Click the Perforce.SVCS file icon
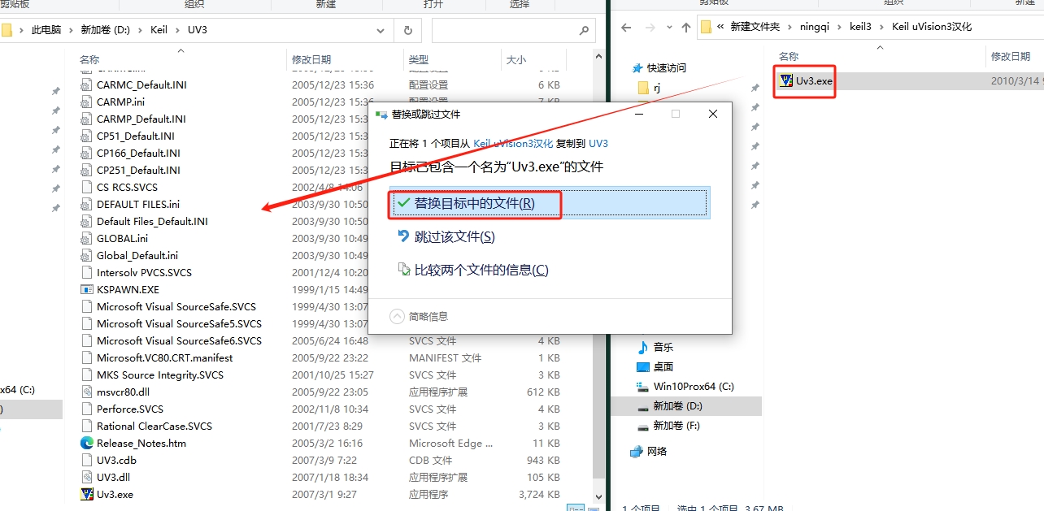 pyautogui.click(x=87, y=409)
